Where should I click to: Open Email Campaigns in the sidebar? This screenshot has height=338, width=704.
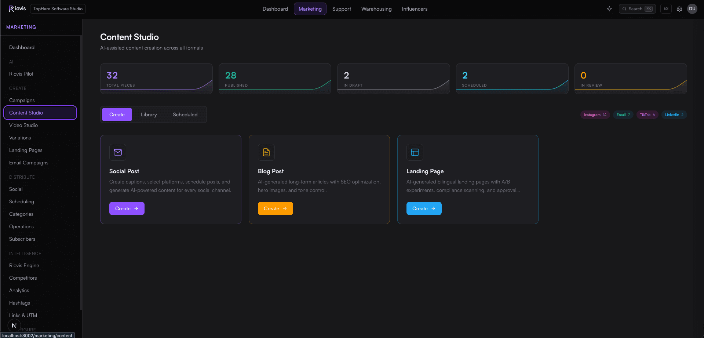(40, 163)
